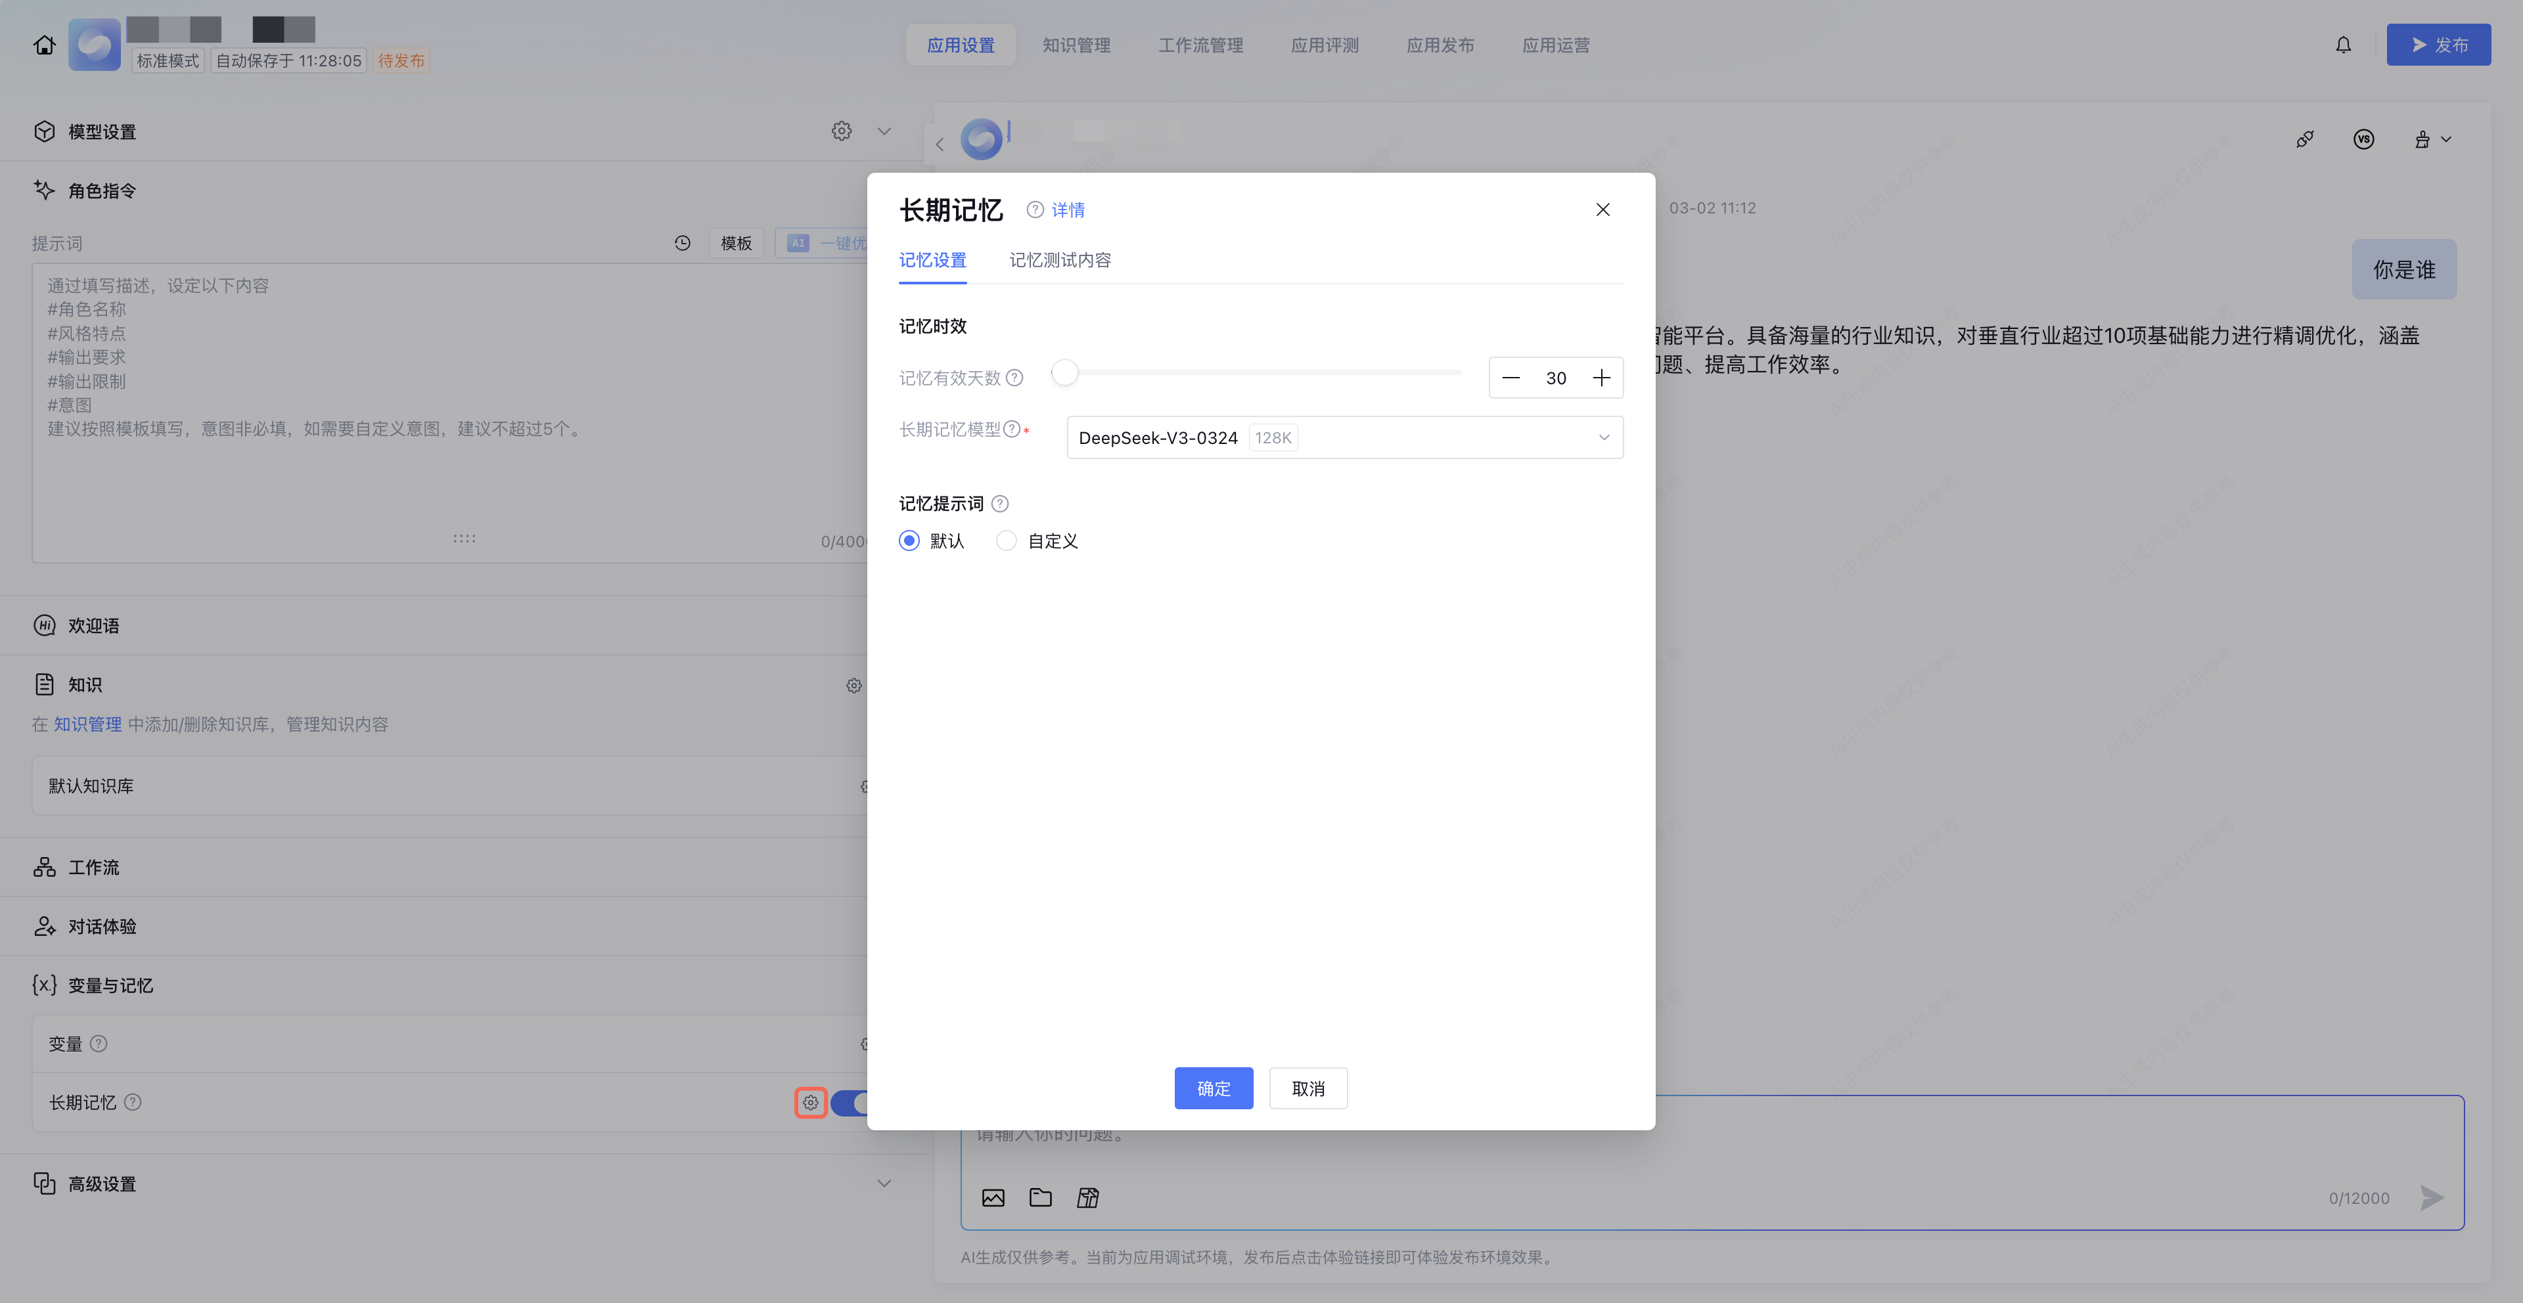Click the model settings gear icon
2523x1303 pixels.
841,131
